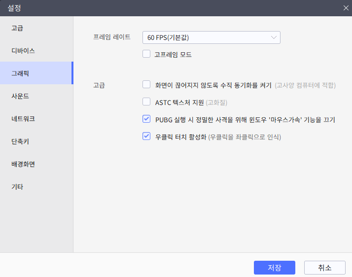The image size is (352, 277).
Task: Open the 배경화면 settings tab
Action: click(36, 164)
